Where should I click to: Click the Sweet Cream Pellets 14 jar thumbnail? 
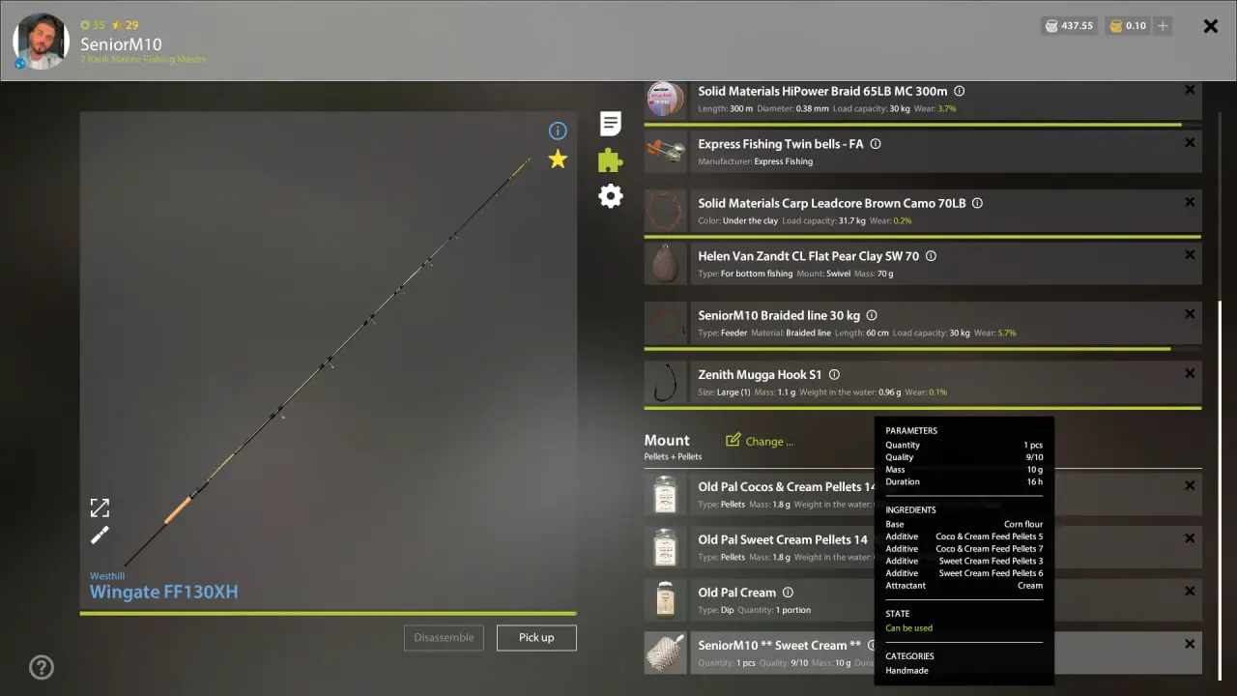(x=666, y=547)
